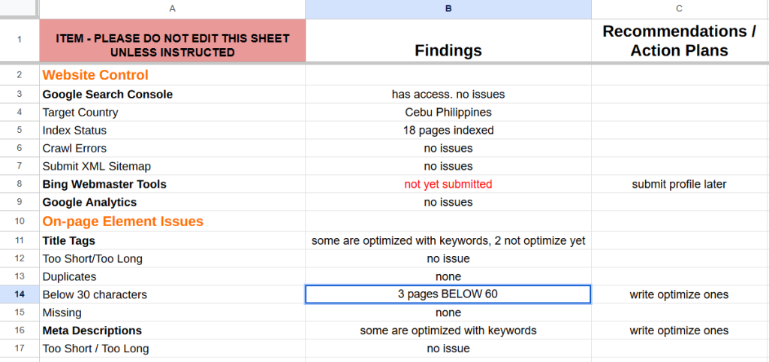Click the row 1 number header
This screenshot has height=362, width=769.
(x=20, y=41)
